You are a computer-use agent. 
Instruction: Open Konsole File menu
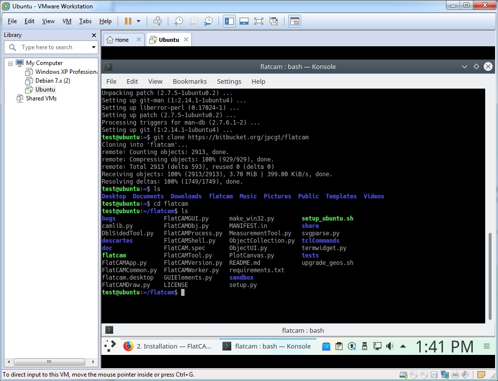click(x=111, y=82)
